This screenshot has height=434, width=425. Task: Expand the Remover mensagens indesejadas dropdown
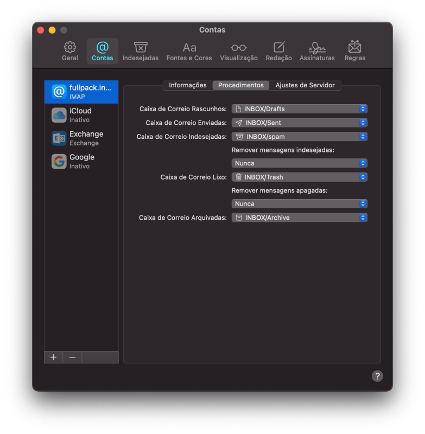pyautogui.click(x=299, y=163)
